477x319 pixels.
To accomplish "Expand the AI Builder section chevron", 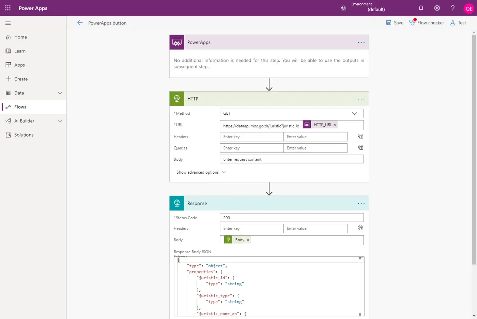I will coord(60,121).
